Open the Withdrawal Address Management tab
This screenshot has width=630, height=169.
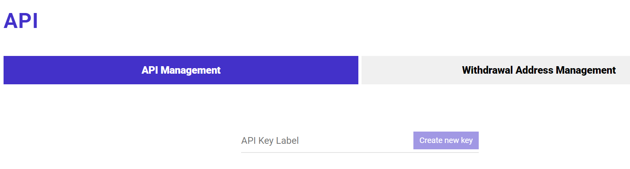(x=496, y=70)
